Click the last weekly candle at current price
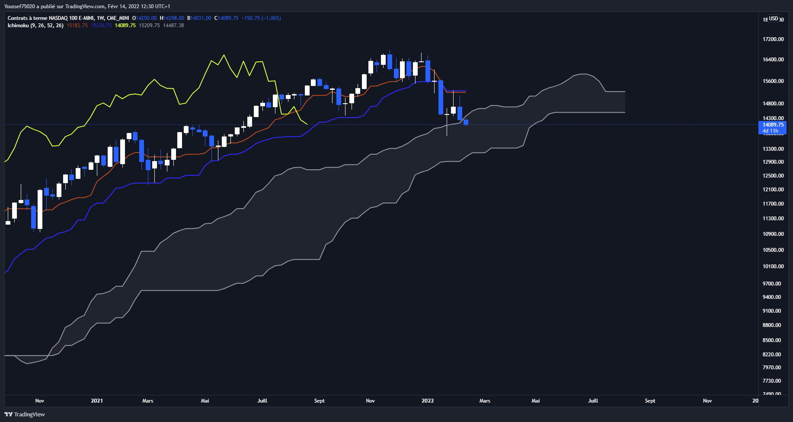Image resolution: width=793 pixels, height=422 pixels. [x=466, y=122]
